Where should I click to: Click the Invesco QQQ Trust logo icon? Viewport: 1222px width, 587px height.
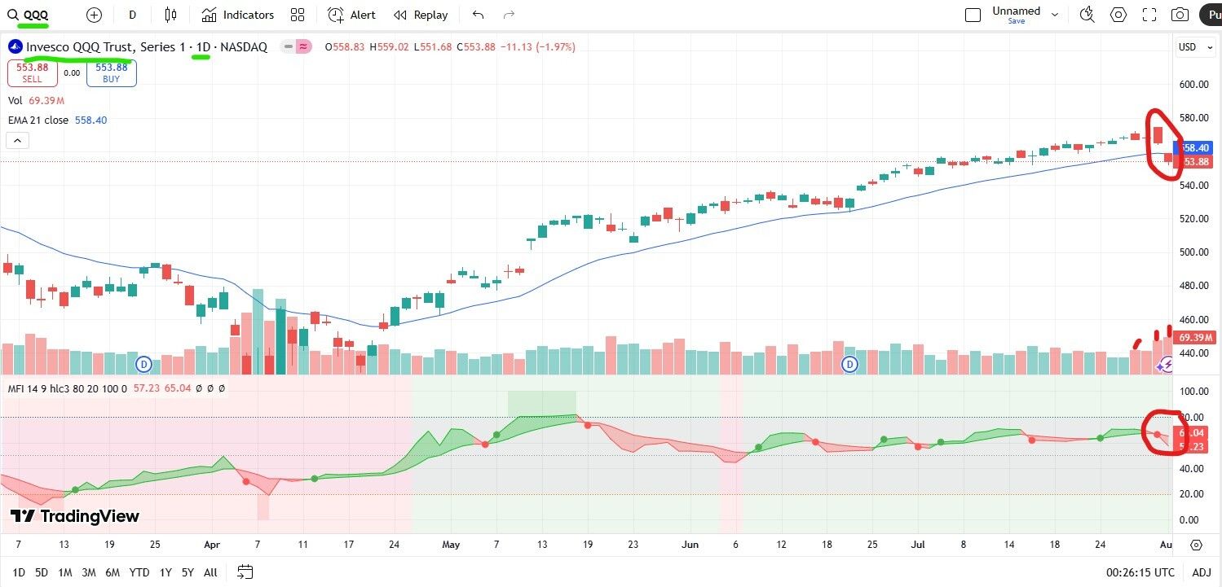click(15, 47)
